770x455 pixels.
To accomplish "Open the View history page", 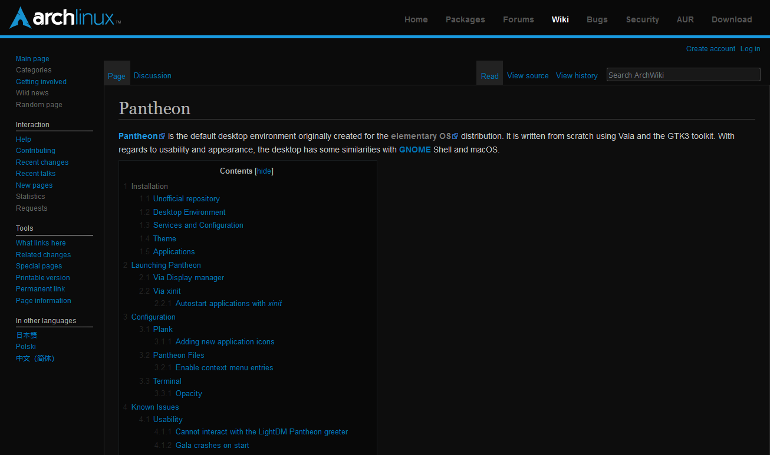I will tap(576, 75).
